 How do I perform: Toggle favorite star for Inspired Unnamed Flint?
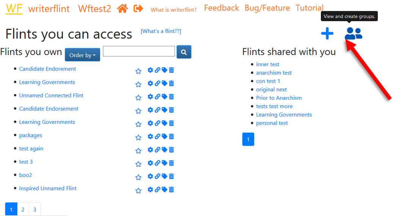[138, 190]
